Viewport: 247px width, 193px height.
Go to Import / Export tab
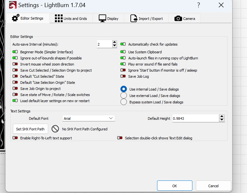tap(146, 18)
